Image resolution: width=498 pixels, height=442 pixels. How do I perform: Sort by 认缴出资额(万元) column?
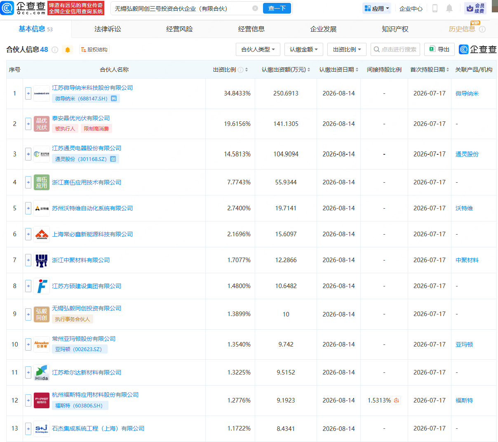coord(309,70)
